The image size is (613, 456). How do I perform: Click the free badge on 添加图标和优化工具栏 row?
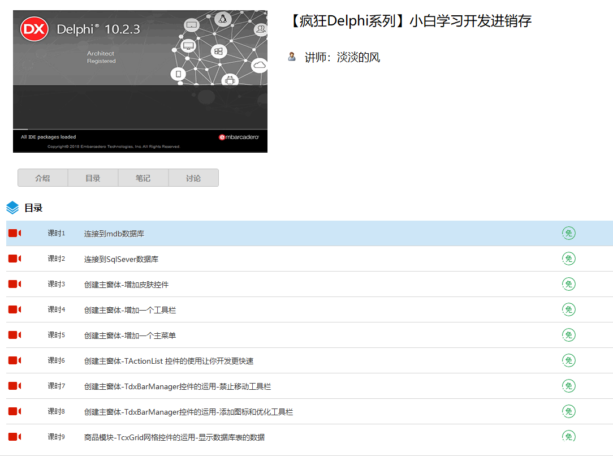pos(569,411)
